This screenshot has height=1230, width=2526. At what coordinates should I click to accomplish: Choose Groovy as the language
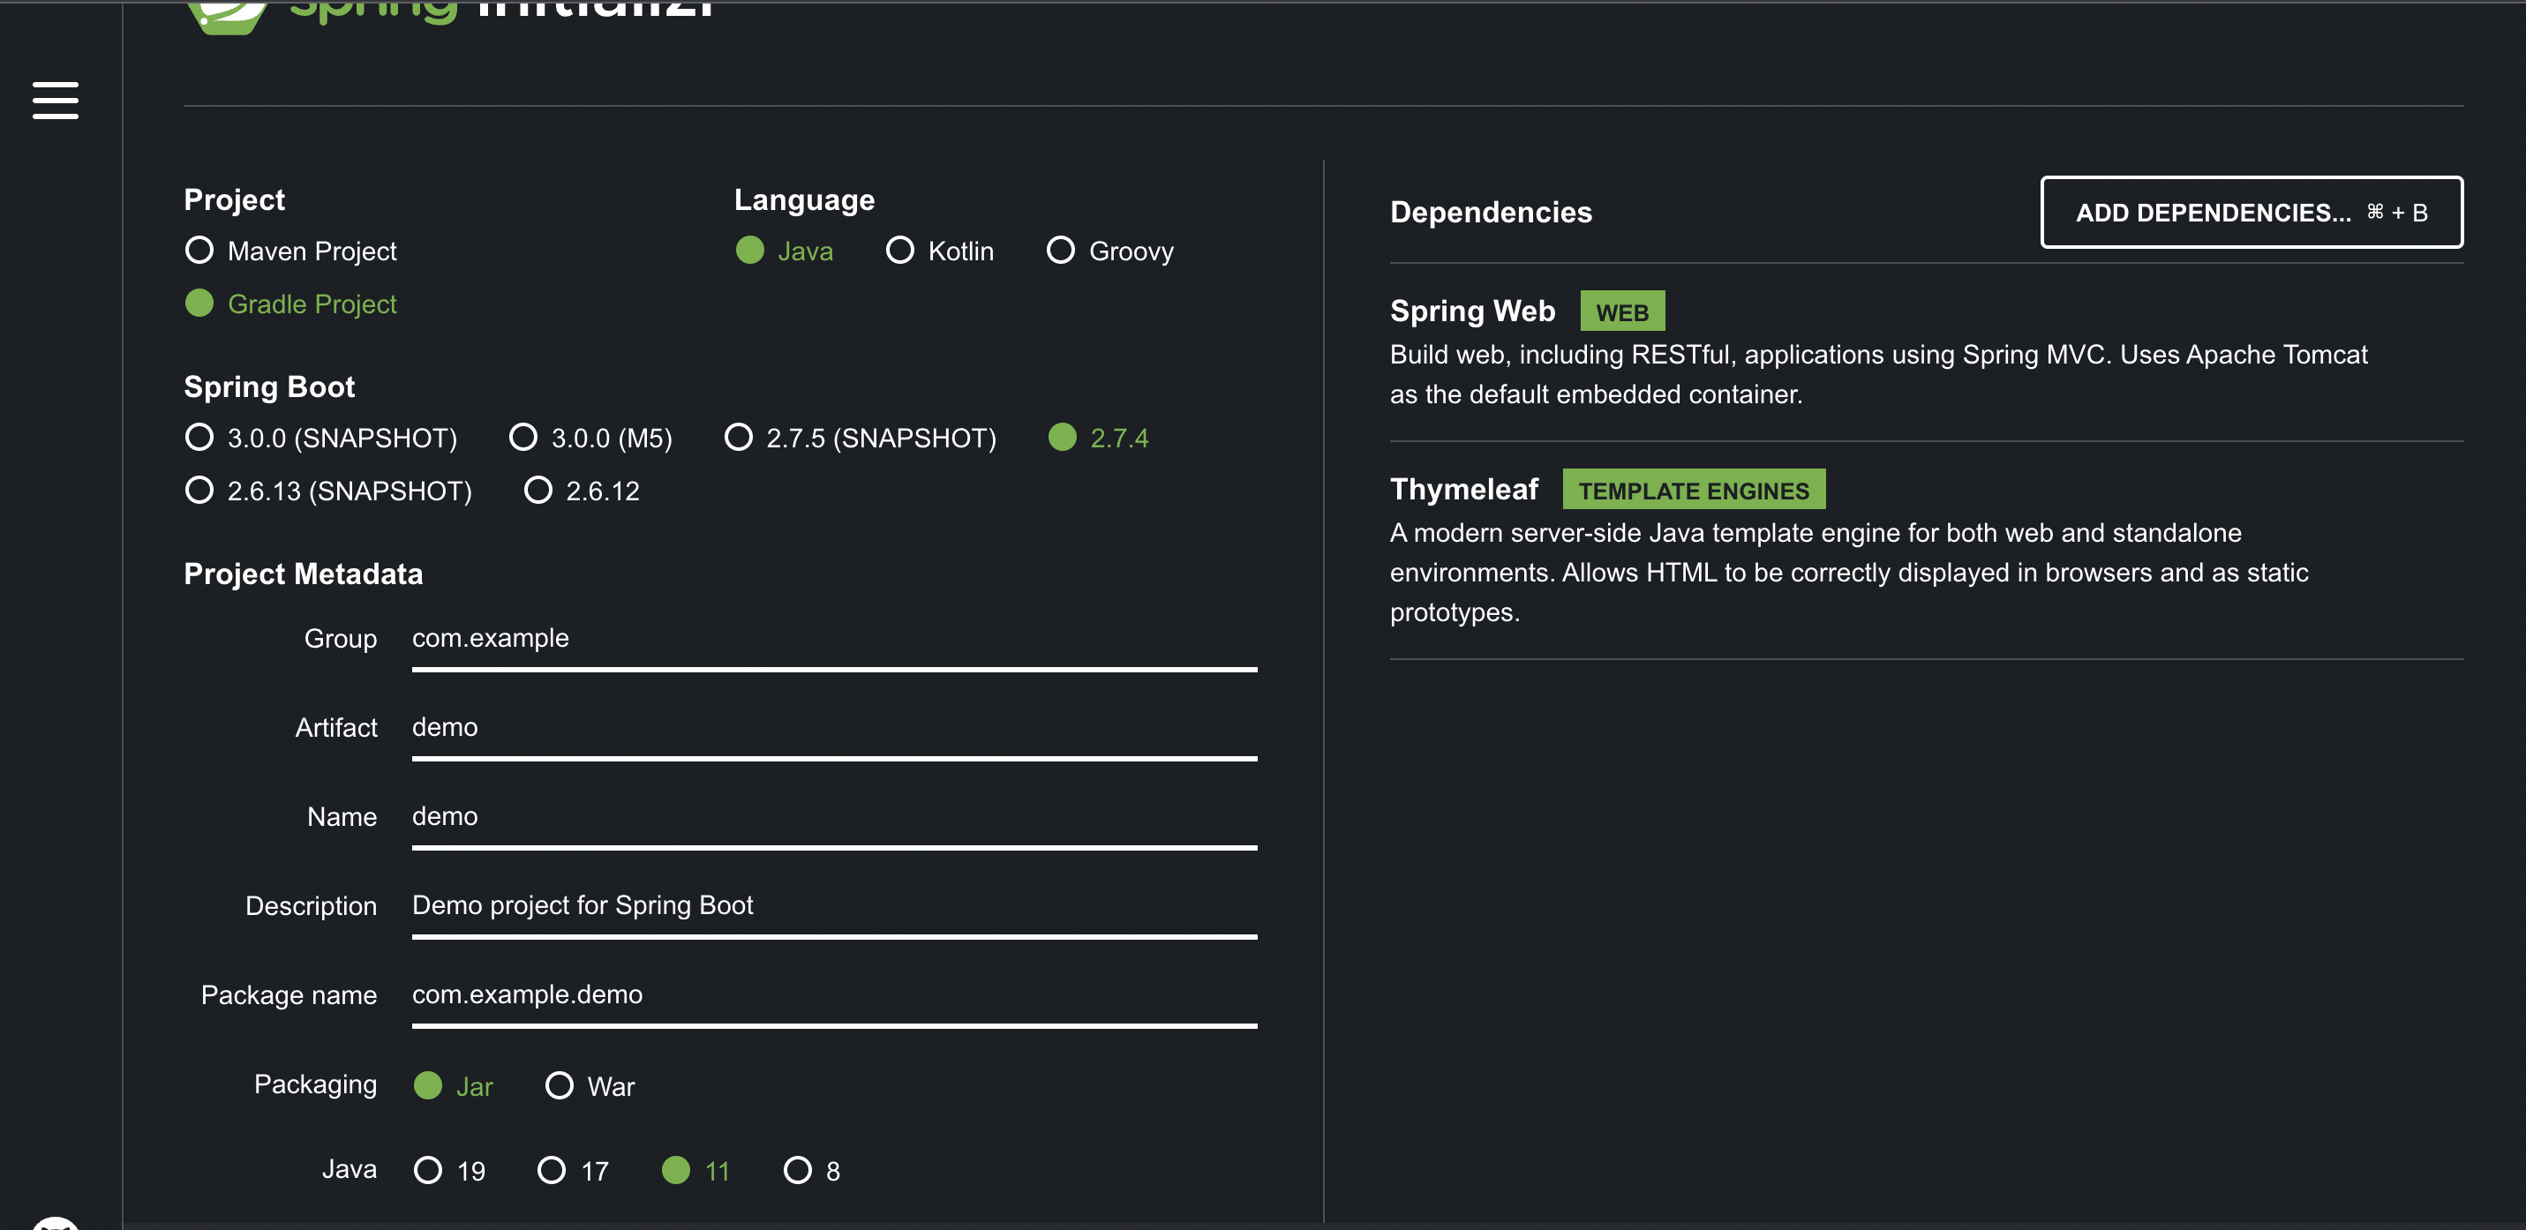point(1110,251)
